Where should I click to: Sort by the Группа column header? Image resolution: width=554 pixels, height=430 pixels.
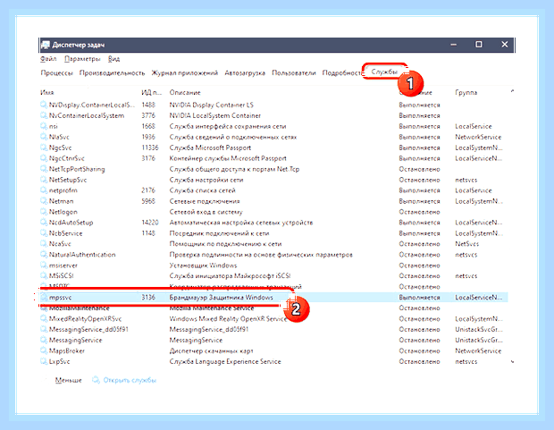click(466, 93)
